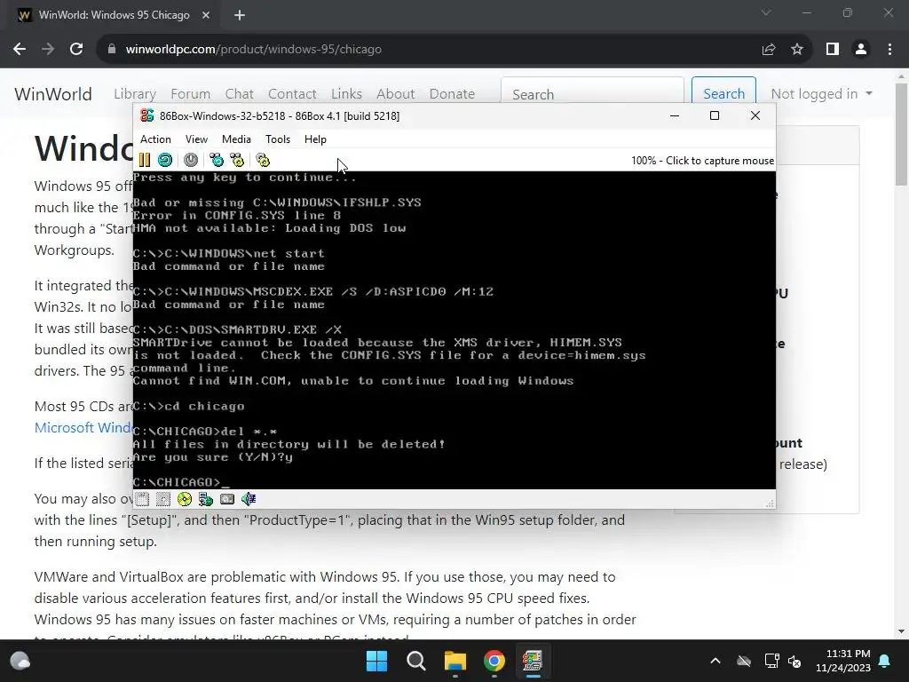
Task: Click the network status icon in 86Box
Action: coord(206,499)
